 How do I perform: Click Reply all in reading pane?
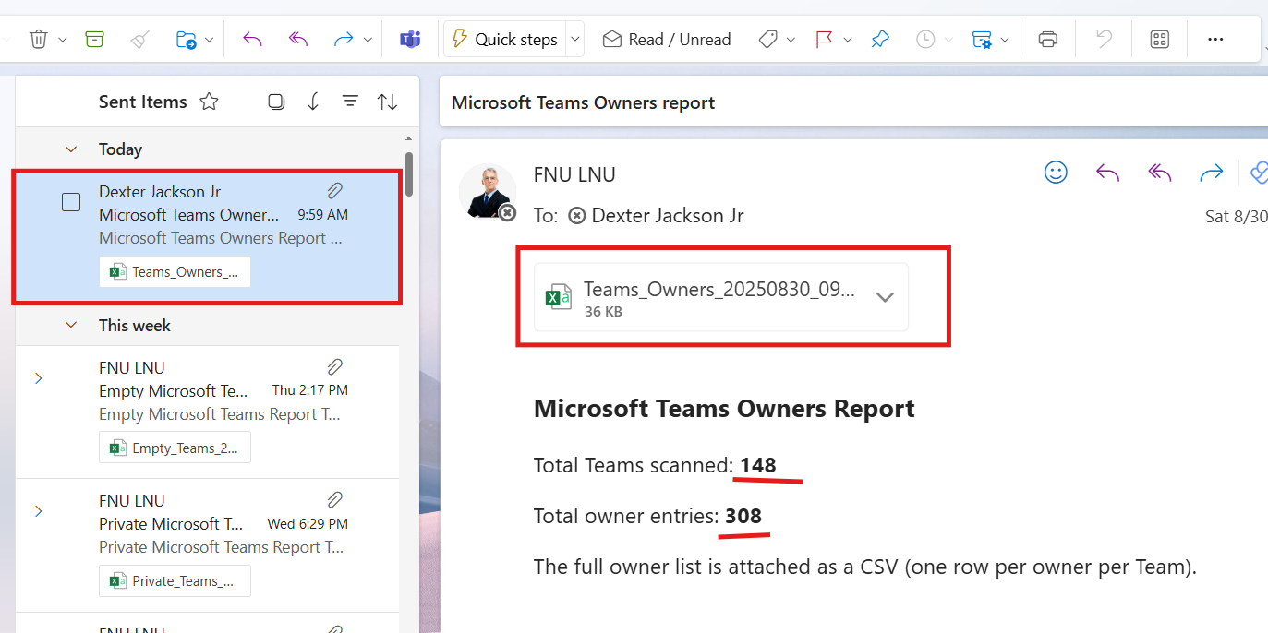[x=1159, y=173]
